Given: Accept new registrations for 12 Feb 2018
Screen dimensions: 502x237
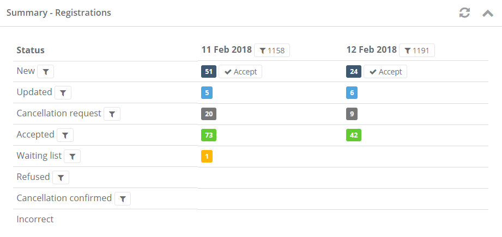Looking at the screenshot, I should coord(385,72).
